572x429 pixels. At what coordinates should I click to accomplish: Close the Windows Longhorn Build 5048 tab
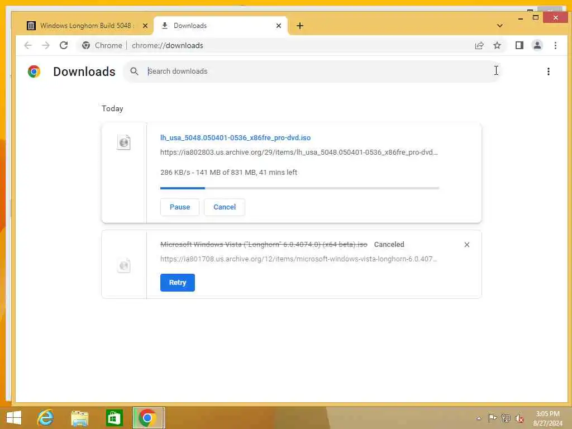pyautogui.click(x=145, y=26)
